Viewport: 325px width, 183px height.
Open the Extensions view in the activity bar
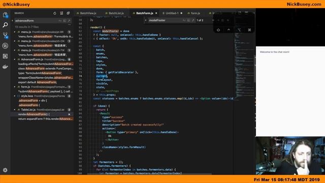5,56
